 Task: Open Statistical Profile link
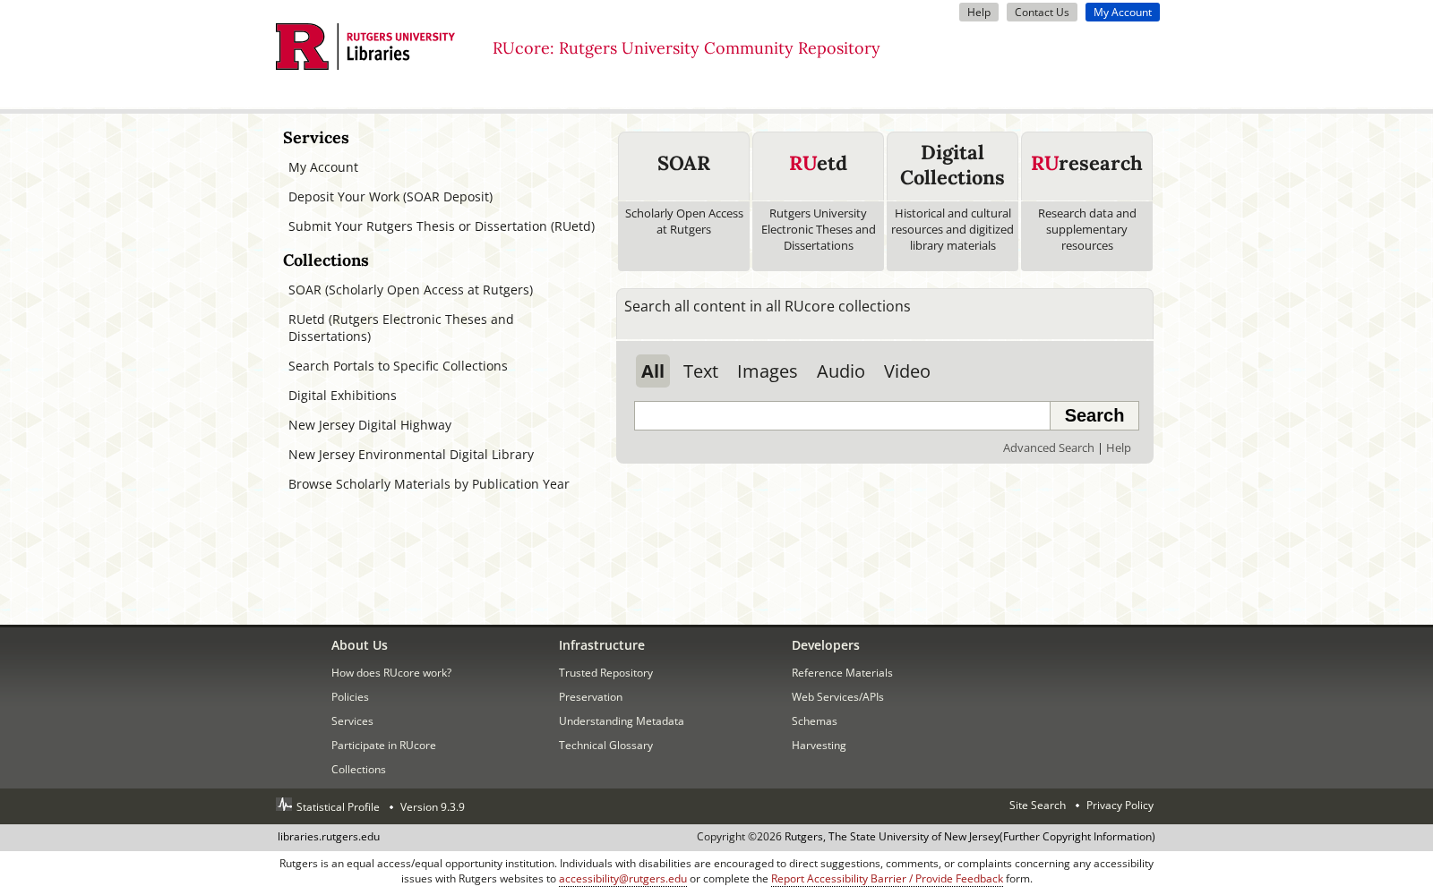[x=338, y=807]
